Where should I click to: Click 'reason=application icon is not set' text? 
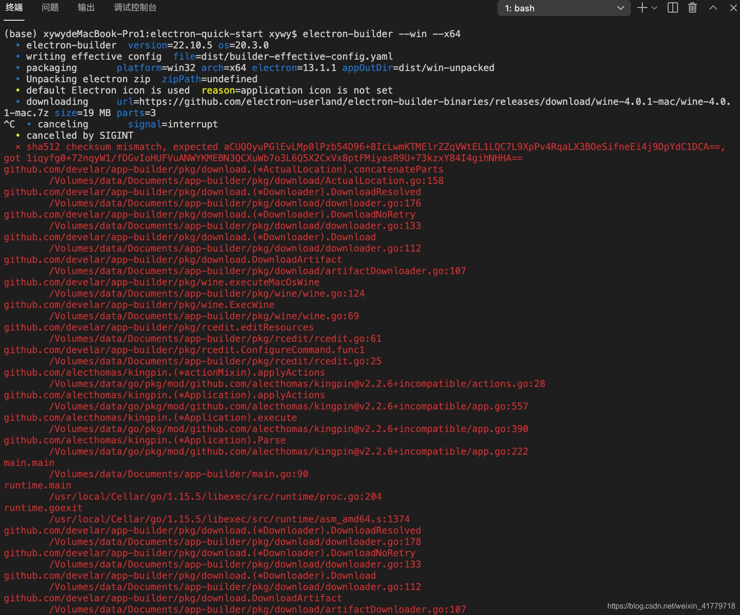297,90
